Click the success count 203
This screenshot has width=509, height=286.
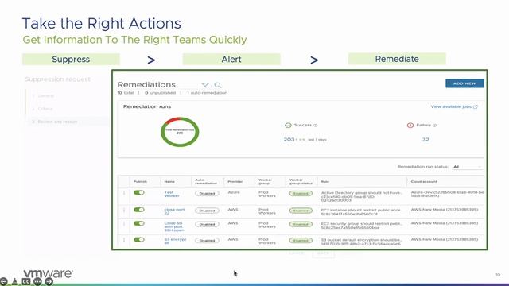click(x=289, y=140)
